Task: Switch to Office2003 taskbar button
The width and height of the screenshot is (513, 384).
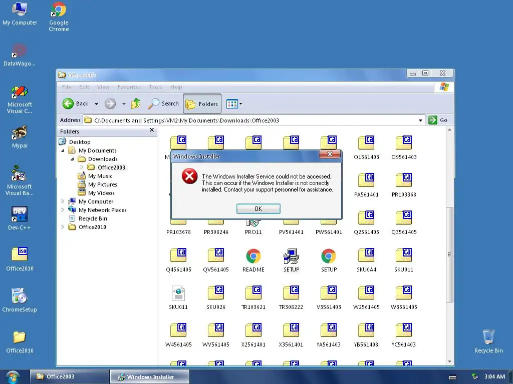Action: point(69,376)
